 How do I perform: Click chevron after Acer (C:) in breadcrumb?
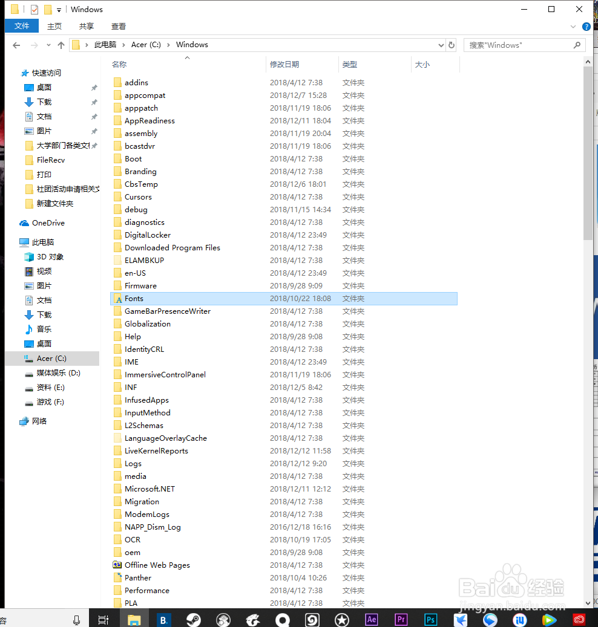pyautogui.click(x=168, y=45)
